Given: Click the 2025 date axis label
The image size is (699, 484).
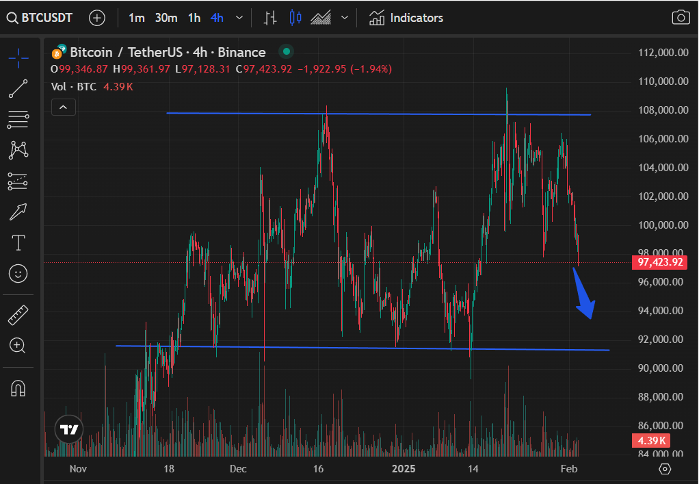Looking at the screenshot, I should click(x=404, y=469).
